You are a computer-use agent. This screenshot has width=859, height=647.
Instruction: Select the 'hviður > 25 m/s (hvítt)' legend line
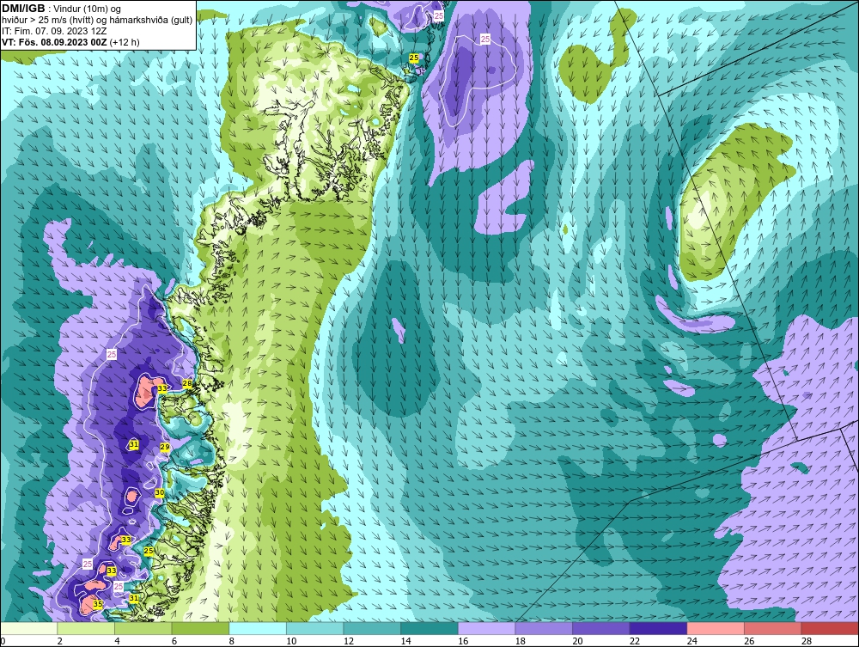46,21
